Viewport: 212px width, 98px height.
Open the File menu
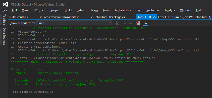[5, 10]
